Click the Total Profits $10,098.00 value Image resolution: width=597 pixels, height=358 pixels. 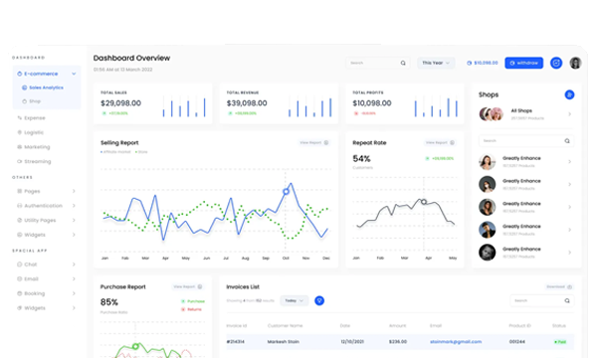click(x=372, y=103)
